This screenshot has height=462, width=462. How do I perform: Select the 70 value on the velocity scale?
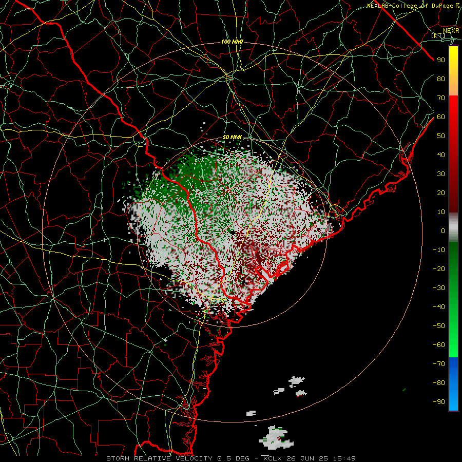(441, 98)
